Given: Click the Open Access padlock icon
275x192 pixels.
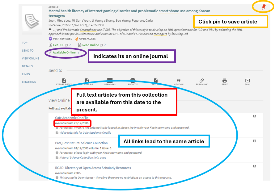Looking at the screenshot, I should pos(77,39).
